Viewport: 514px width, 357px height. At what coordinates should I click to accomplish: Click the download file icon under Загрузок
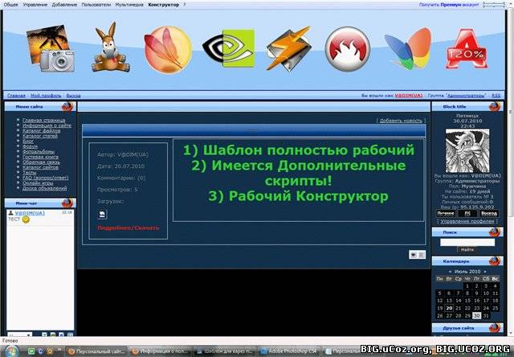pos(102,215)
